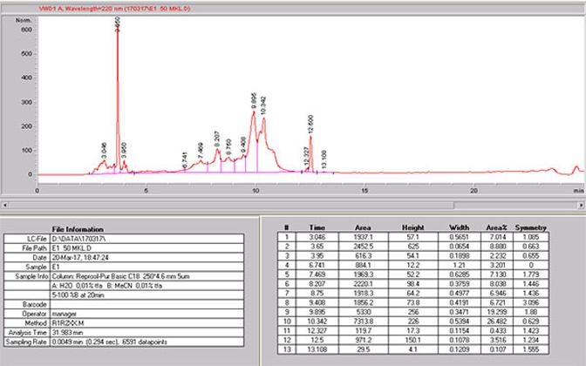Click the 3.650 peak label on the chromatogram
Viewport: 586px width, 366px height.
(118, 23)
